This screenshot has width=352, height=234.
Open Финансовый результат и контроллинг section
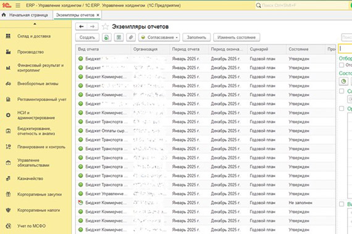click(x=40, y=68)
